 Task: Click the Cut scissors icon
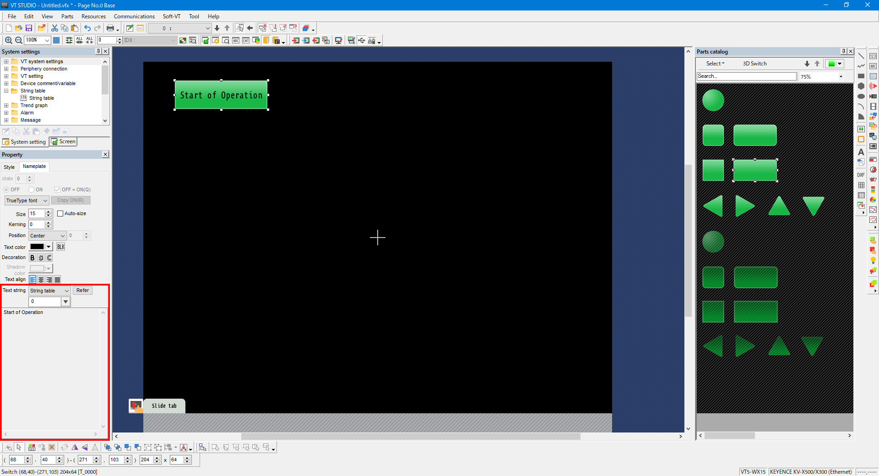coord(54,28)
